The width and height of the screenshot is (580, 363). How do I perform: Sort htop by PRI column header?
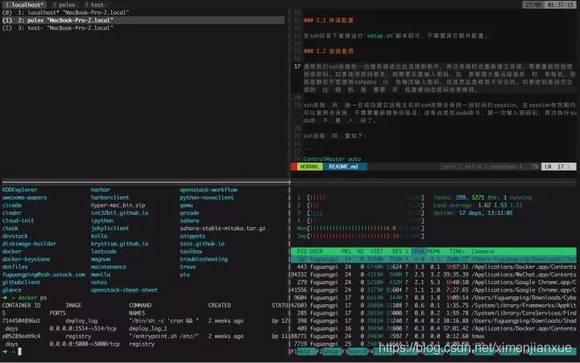coord(346,251)
